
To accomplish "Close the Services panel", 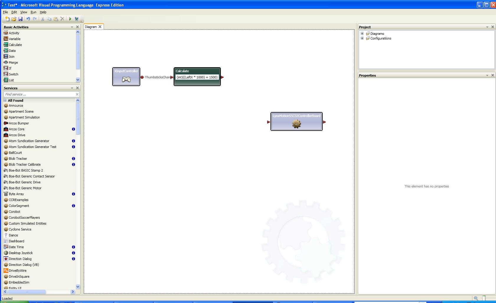I will tap(78, 88).
